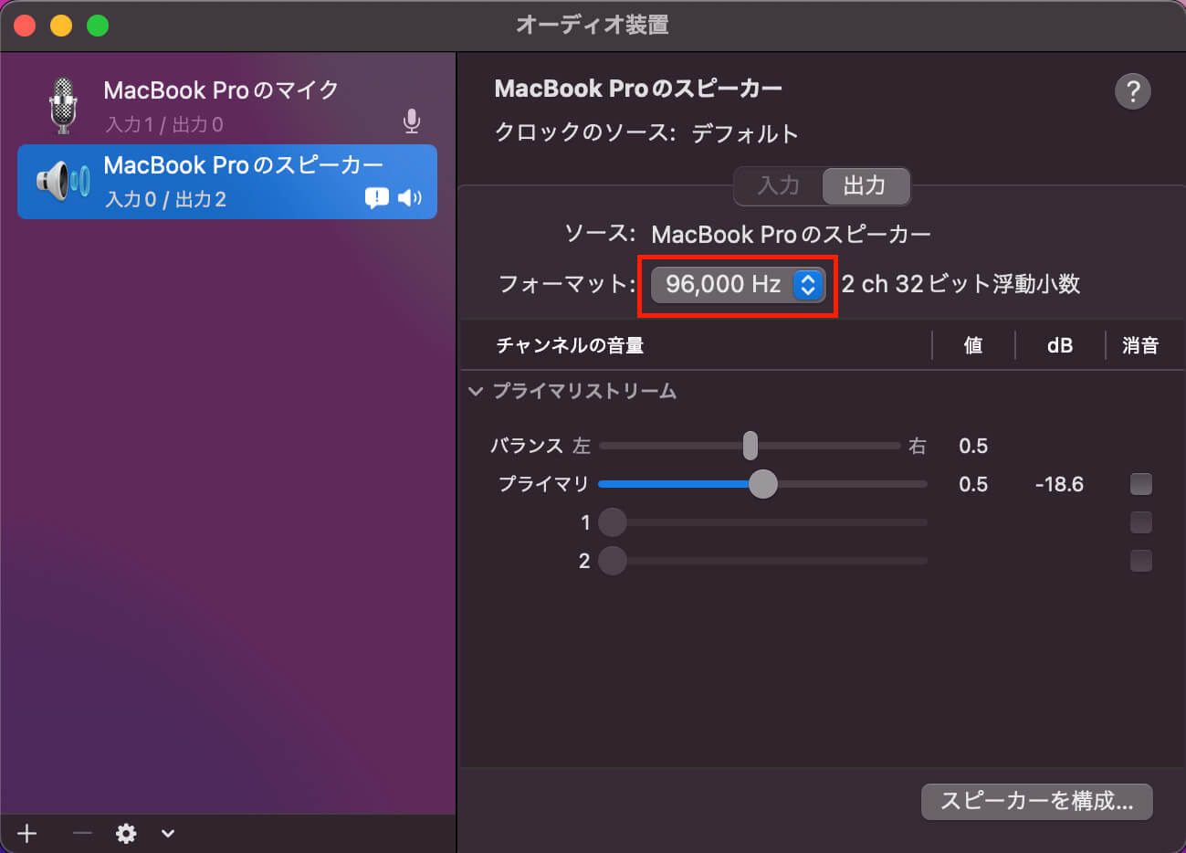Screen dimensions: 1186x853
Task: Click the minus remove device button
Action: (82, 833)
